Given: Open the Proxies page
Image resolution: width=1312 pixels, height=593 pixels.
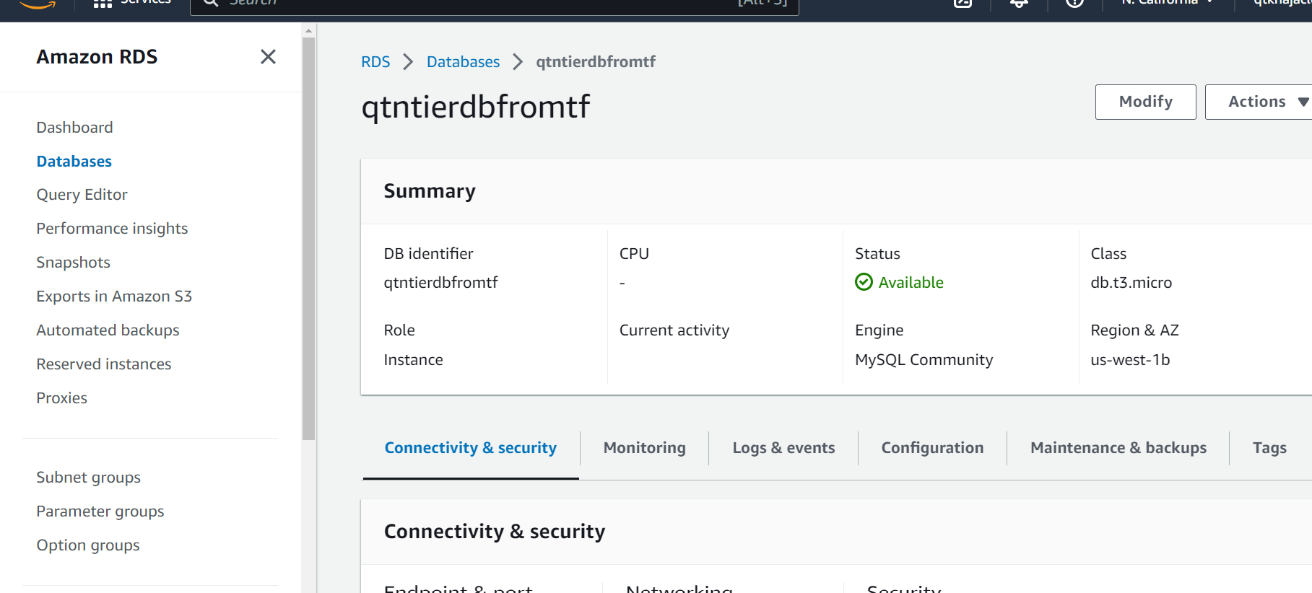Looking at the screenshot, I should click(61, 398).
